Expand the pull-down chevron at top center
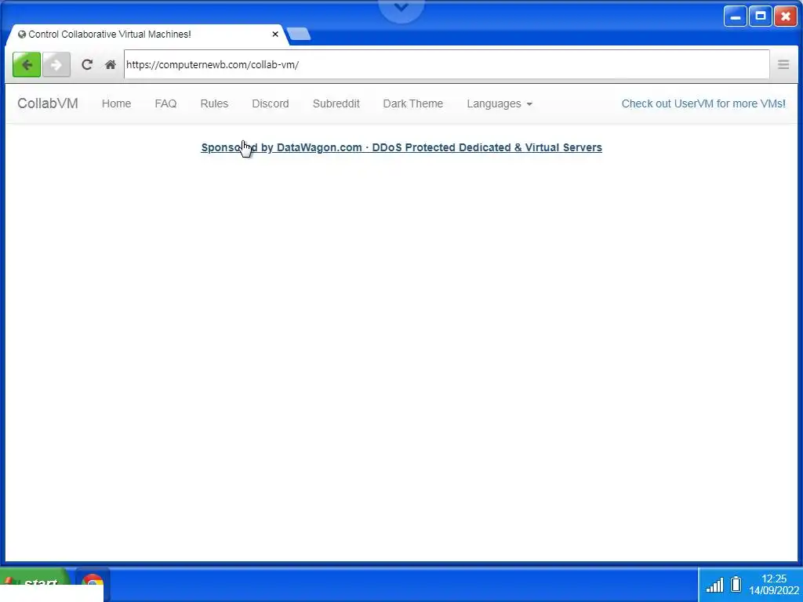The height and width of the screenshot is (602, 803). click(x=401, y=8)
